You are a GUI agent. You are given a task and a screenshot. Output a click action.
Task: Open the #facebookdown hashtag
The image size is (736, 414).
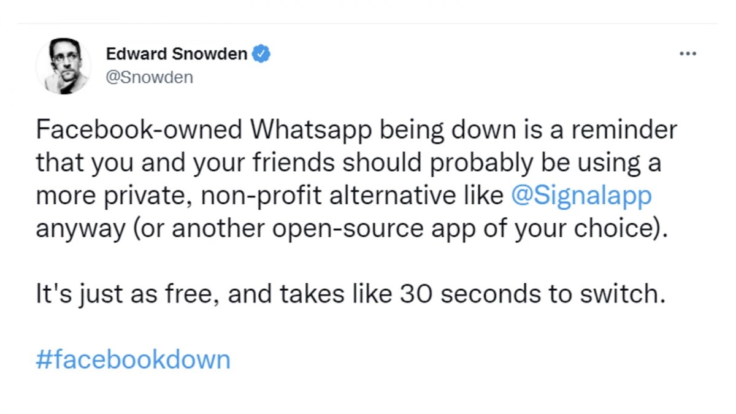tap(133, 359)
